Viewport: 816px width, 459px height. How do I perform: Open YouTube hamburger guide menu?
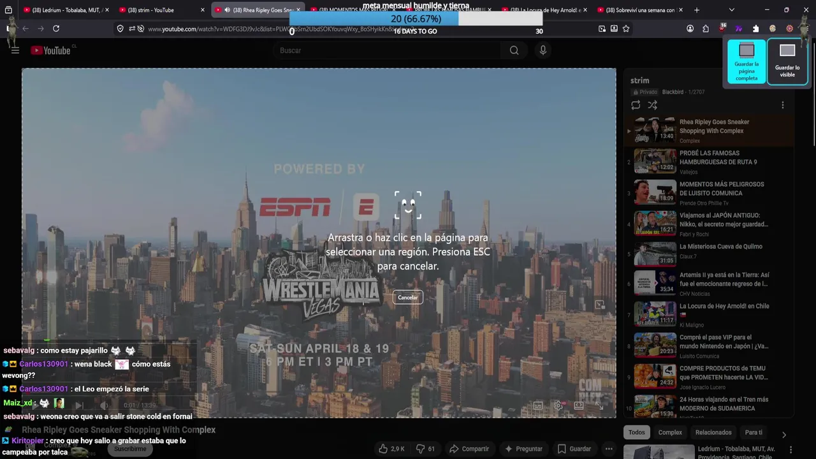tap(15, 50)
